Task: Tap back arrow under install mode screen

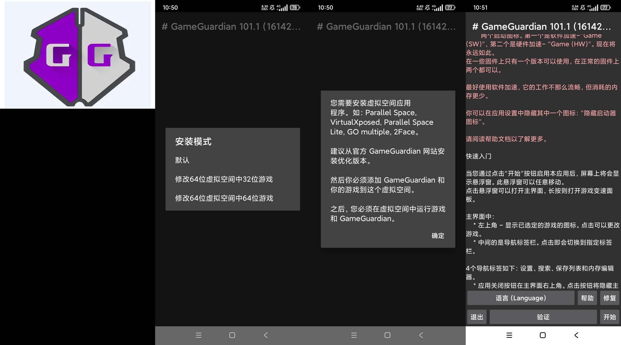Action: [x=266, y=335]
